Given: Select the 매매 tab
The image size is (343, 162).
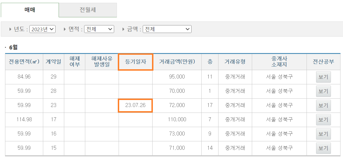Looking at the screenshot, I should coord(29,10).
